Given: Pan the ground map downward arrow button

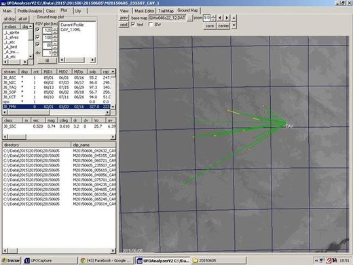Looking at the screenshot, I should point(234,25).
